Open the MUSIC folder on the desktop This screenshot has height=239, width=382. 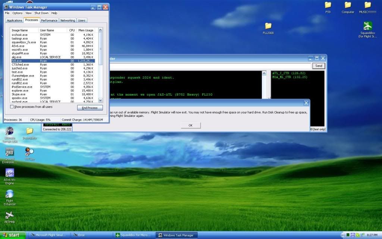tap(367, 5)
